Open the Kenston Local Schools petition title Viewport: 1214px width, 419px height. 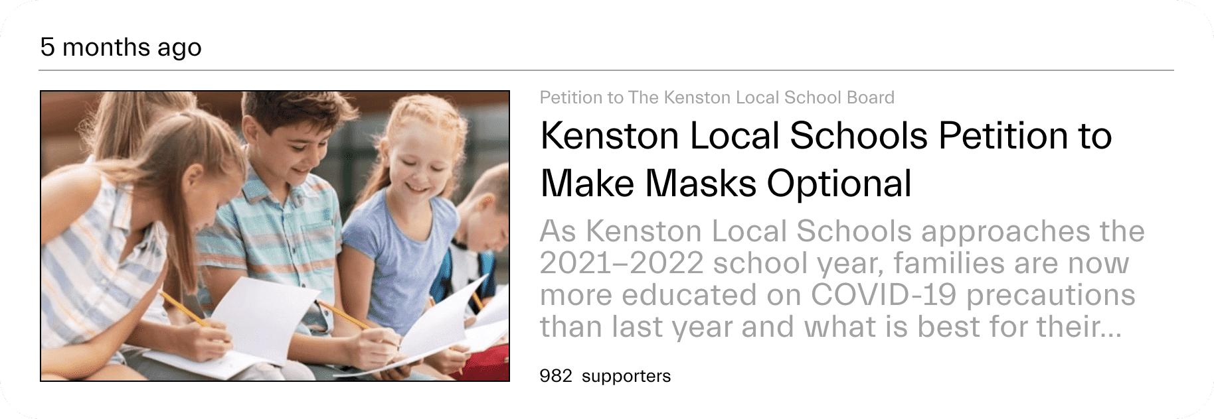pyautogui.click(x=825, y=159)
